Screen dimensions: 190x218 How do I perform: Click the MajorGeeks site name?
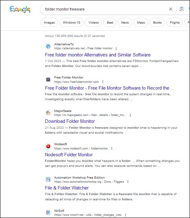coord(63,111)
